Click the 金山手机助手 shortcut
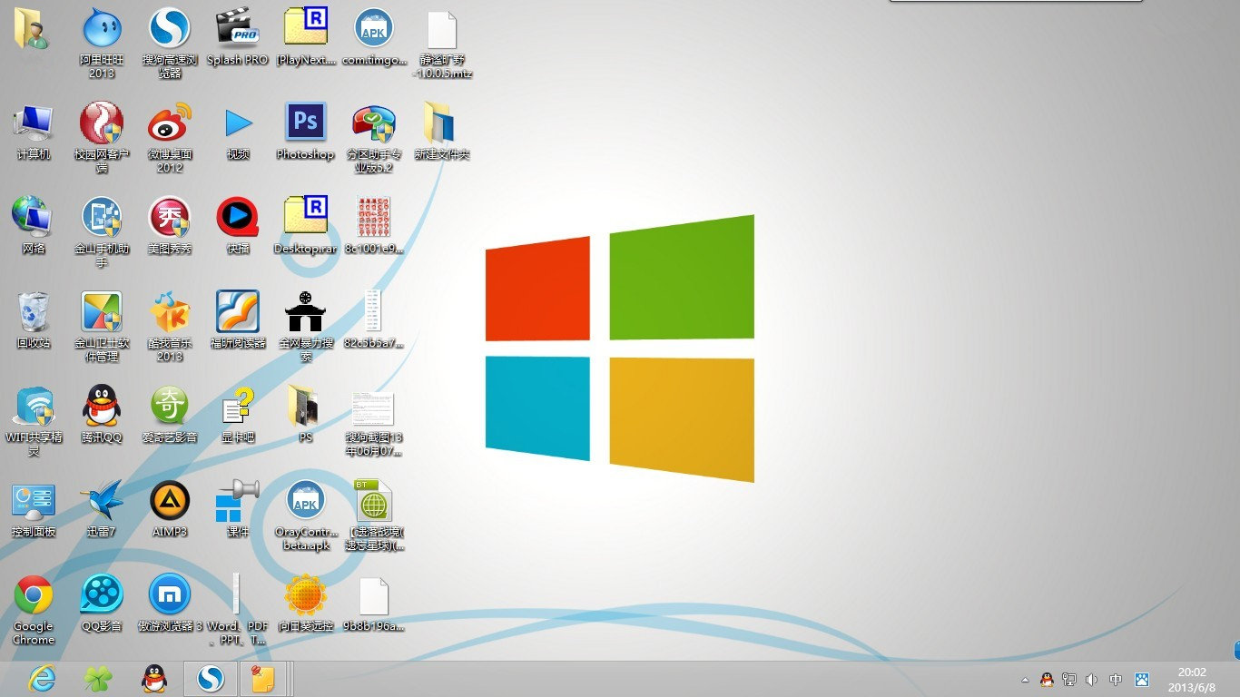1240x697 pixels. click(102, 231)
